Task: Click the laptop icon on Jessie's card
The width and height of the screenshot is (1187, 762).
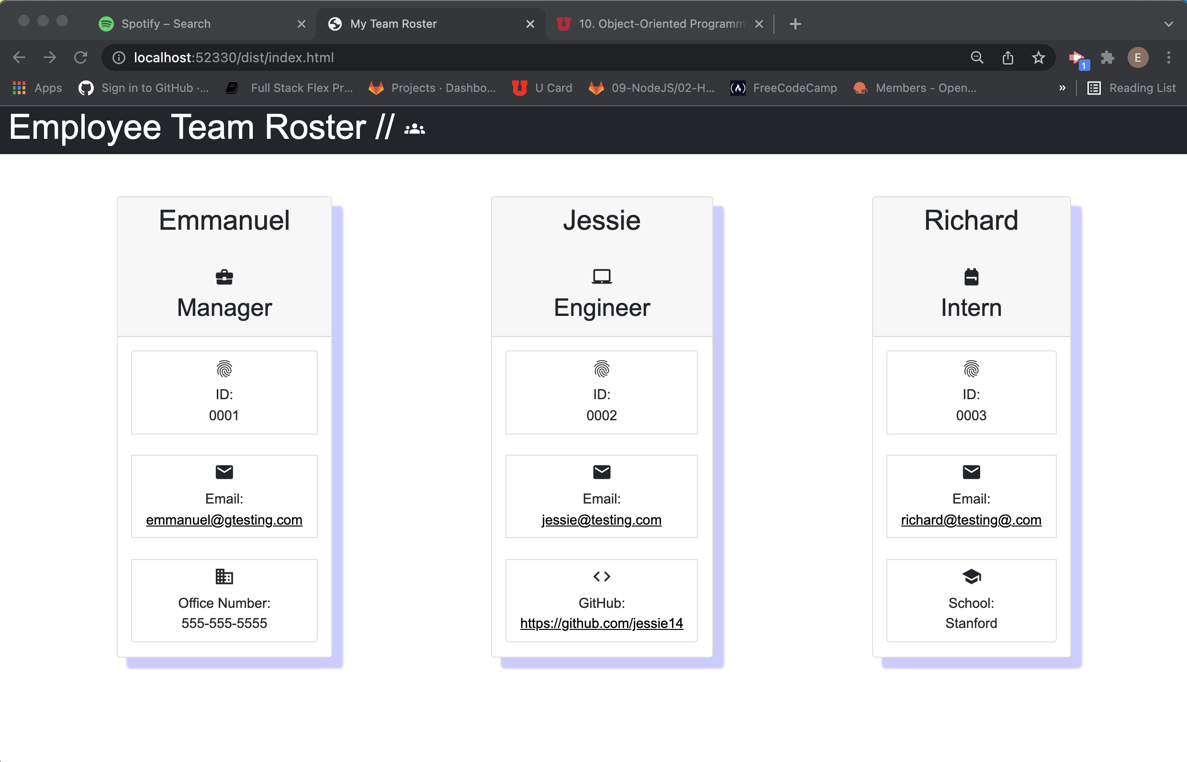Action: (x=602, y=277)
